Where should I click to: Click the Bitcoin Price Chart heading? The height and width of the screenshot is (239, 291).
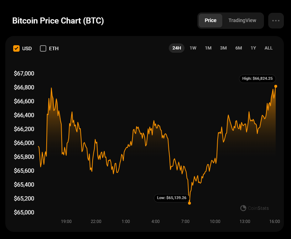tap(58, 21)
